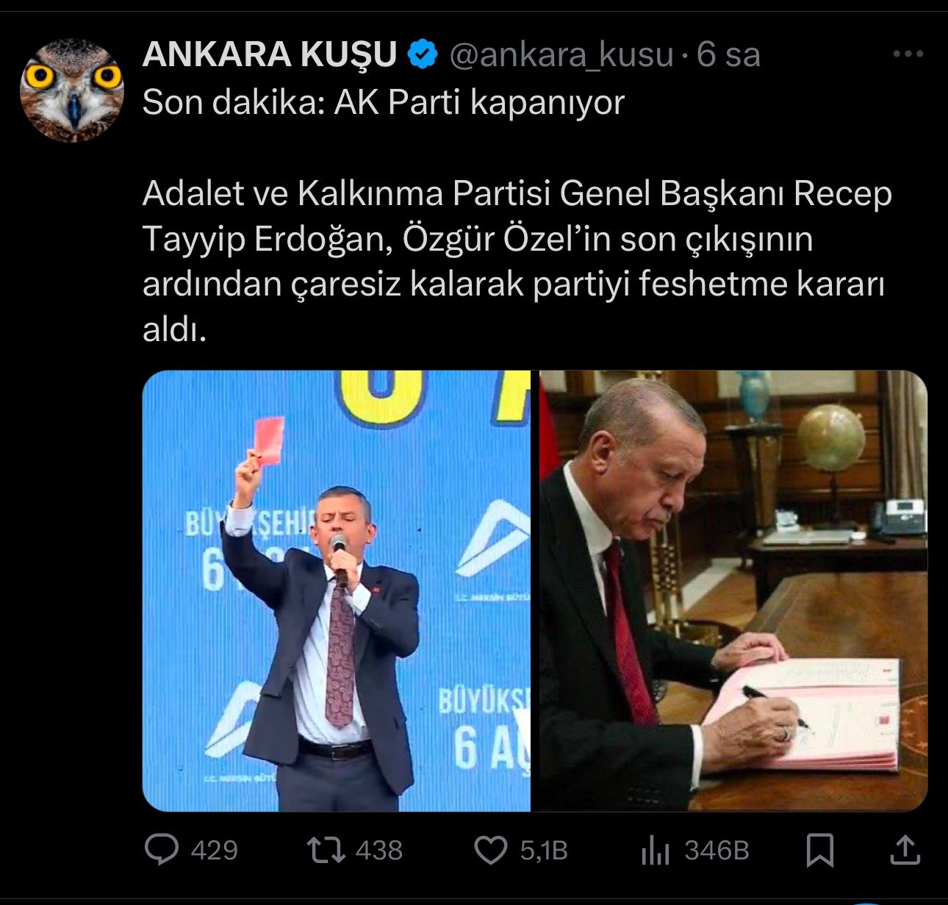Click the 346B views count
This screenshot has width=948, height=905.
[717, 851]
